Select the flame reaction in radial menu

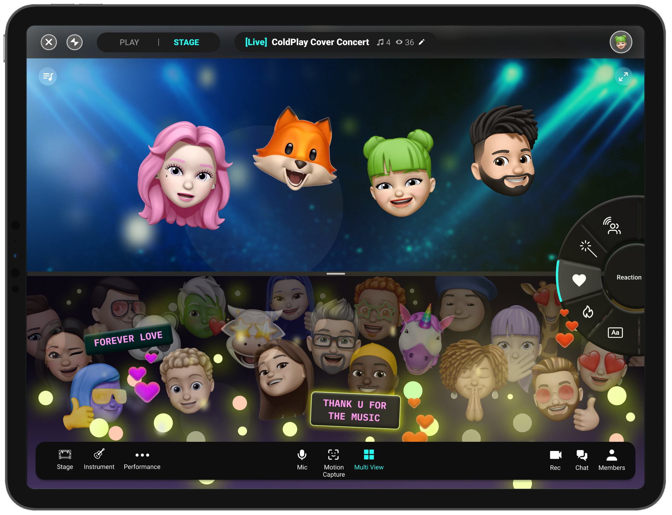coord(588,312)
